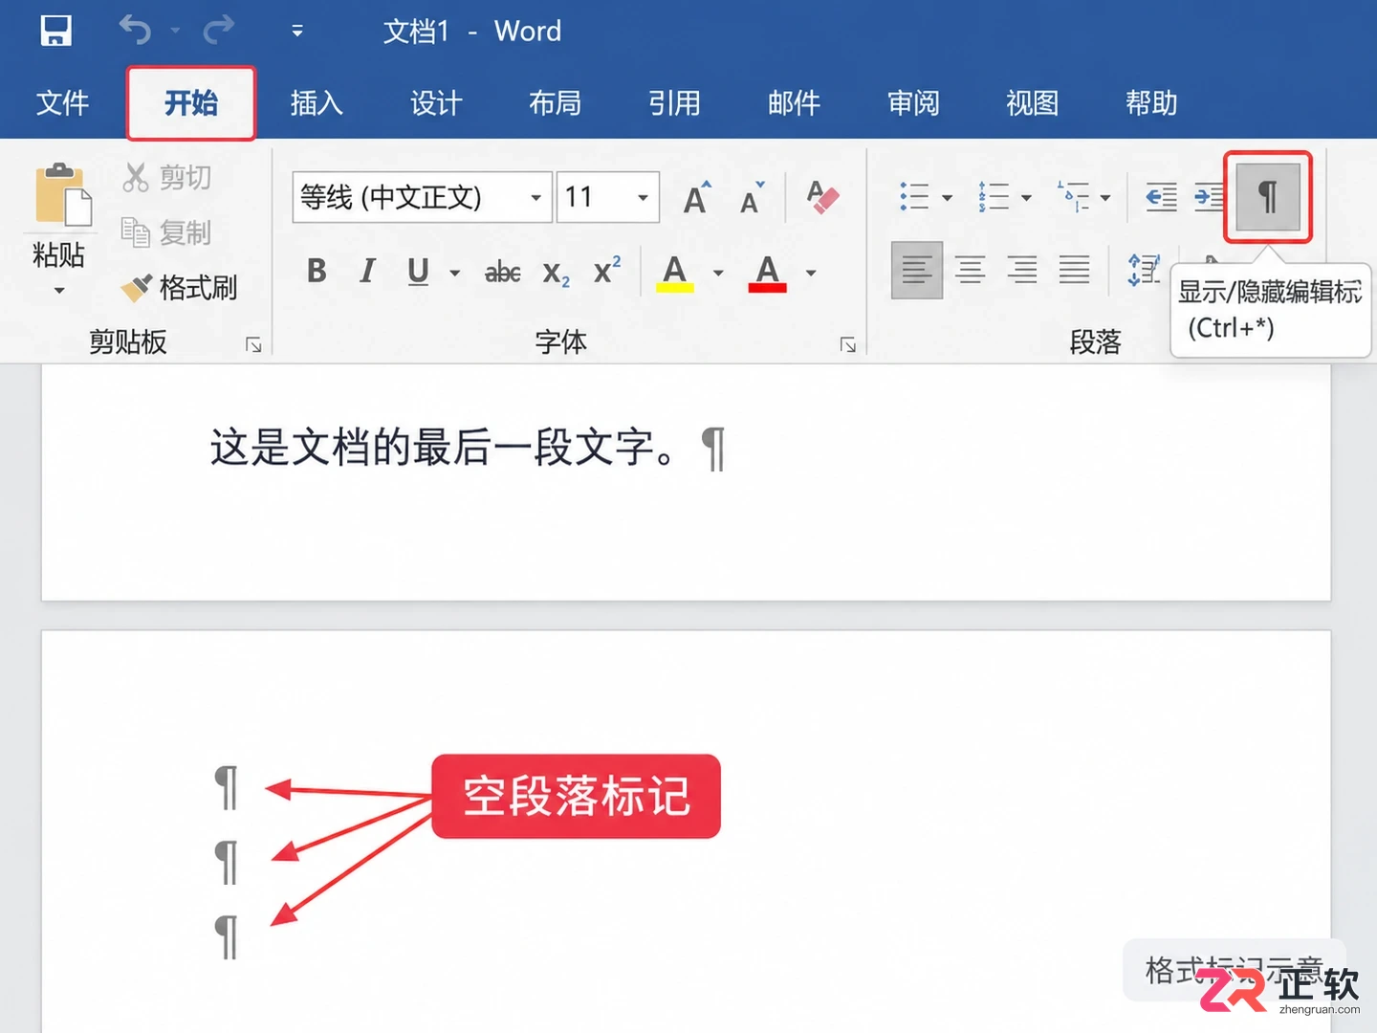This screenshot has height=1033, width=1377.
Task: Toggle underline formatting
Action: click(418, 272)
